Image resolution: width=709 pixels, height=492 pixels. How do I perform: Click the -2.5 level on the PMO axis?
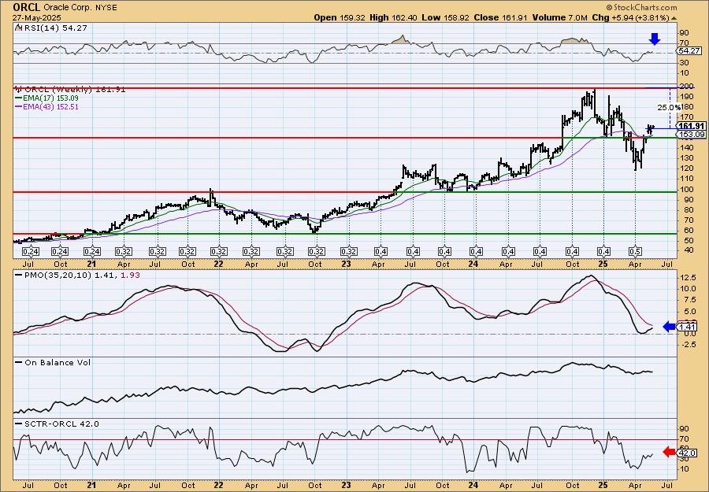[x=687, y=345]
